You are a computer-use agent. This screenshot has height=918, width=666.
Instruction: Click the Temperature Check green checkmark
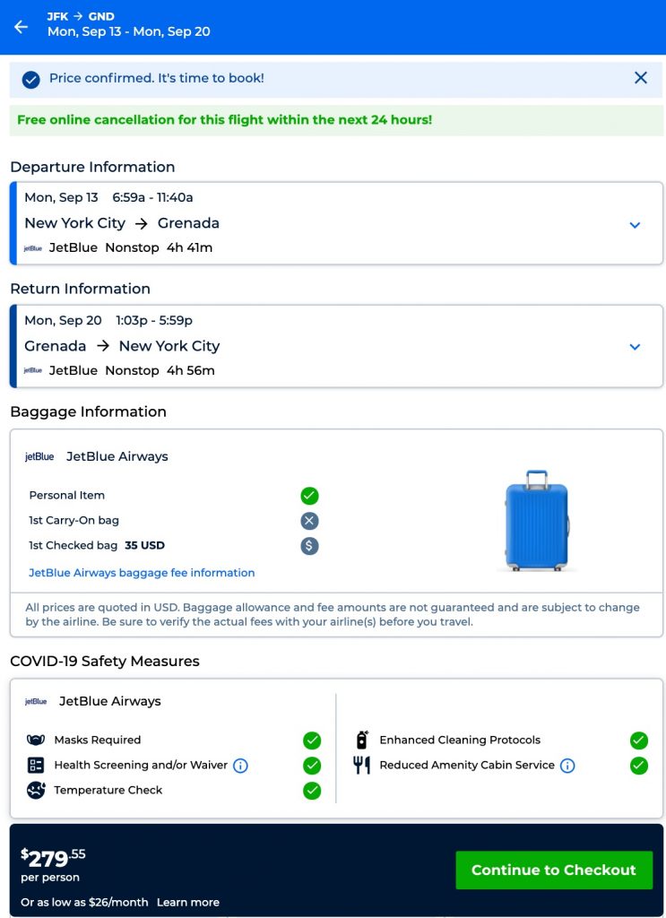(x=312, y=791)
